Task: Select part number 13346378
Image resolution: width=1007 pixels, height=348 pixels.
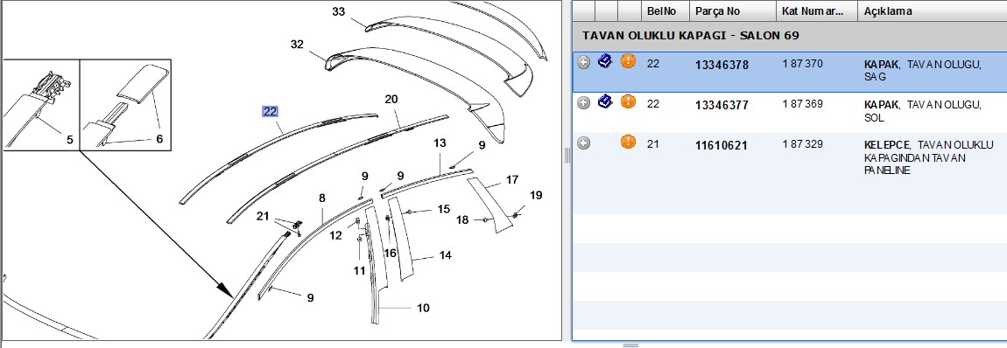Action: coord(722,66)
